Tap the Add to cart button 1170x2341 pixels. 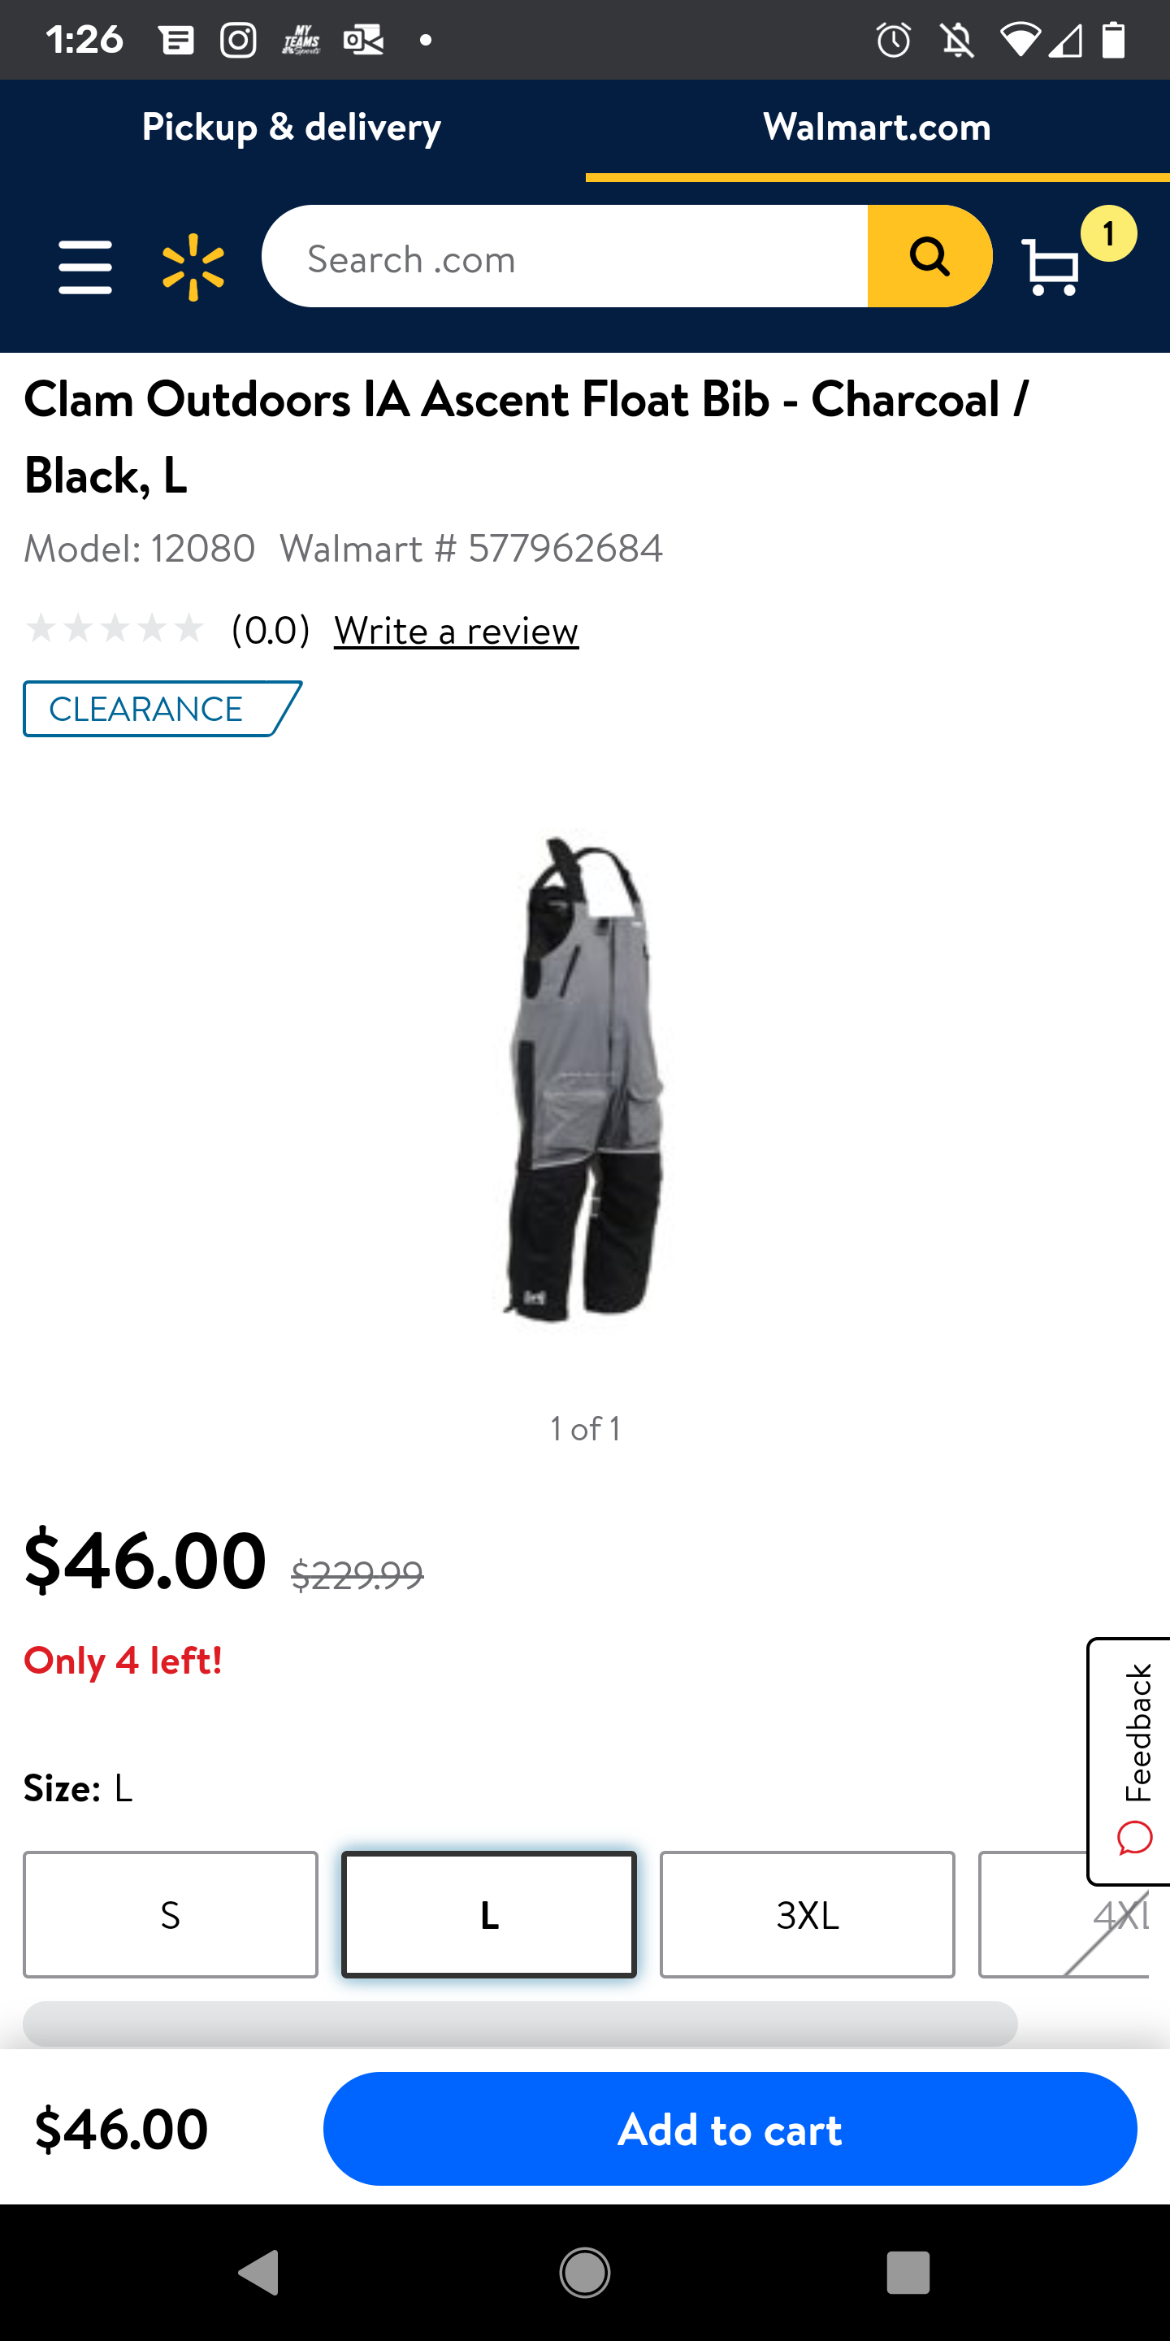pyautogui.click(x=730, y=2128)
